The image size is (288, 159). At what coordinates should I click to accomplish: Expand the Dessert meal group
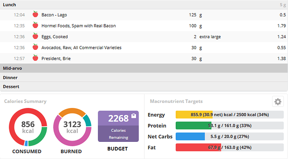pyautogui.click(x=144, y=87)
